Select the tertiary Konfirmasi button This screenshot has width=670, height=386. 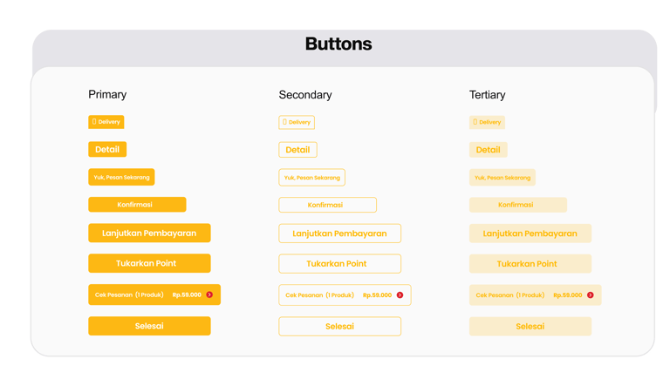[x=518, y=205]
